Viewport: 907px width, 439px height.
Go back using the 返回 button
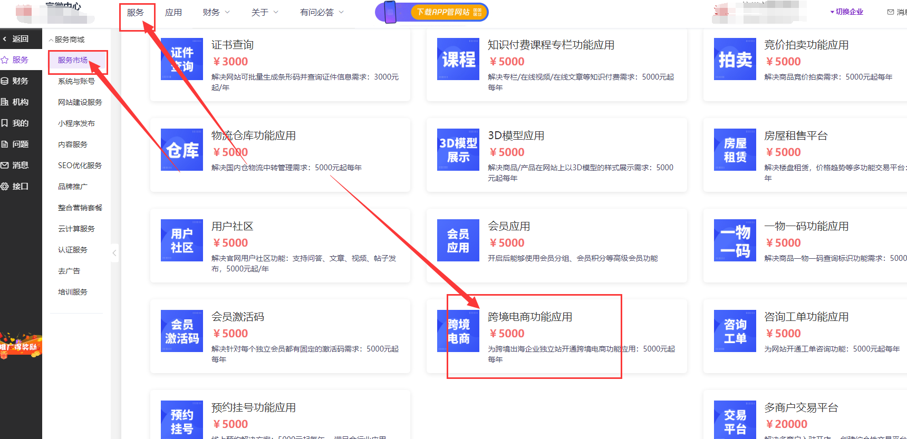pos(20,38)
